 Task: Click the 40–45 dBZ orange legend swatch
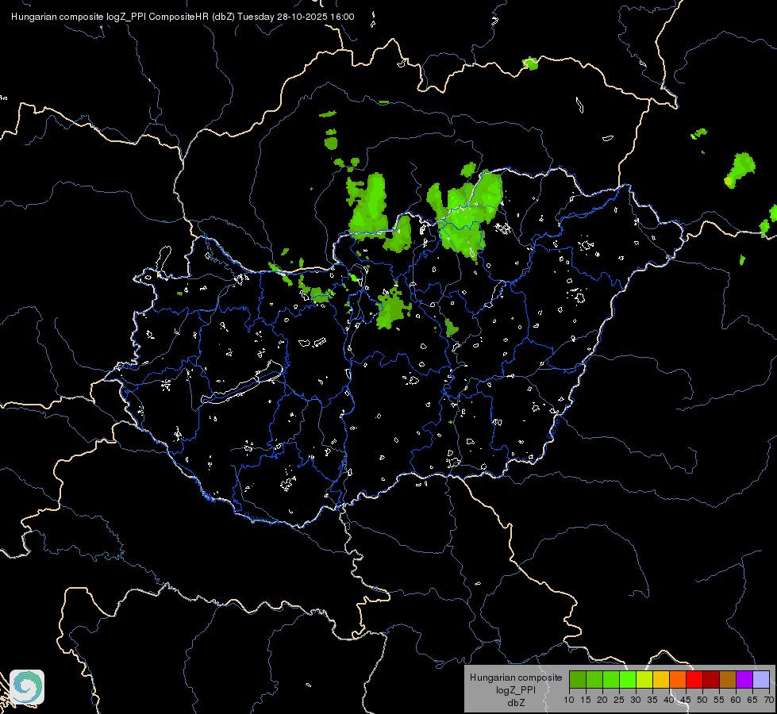[678, 680]
